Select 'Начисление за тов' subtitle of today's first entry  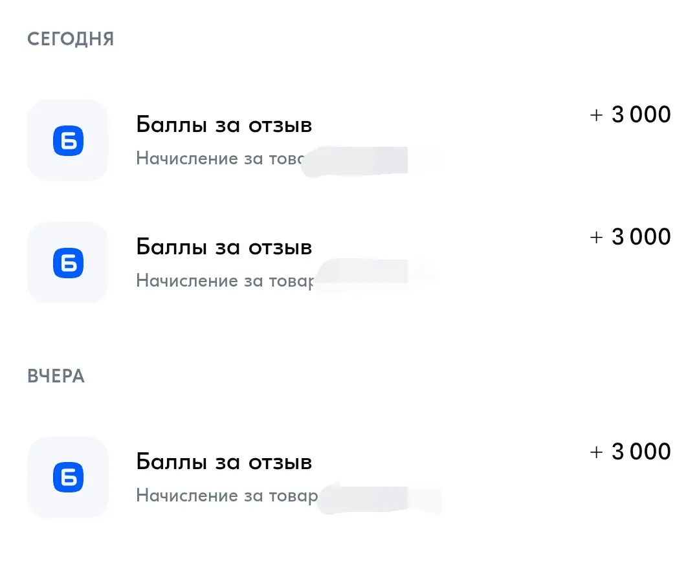point(220,158)
